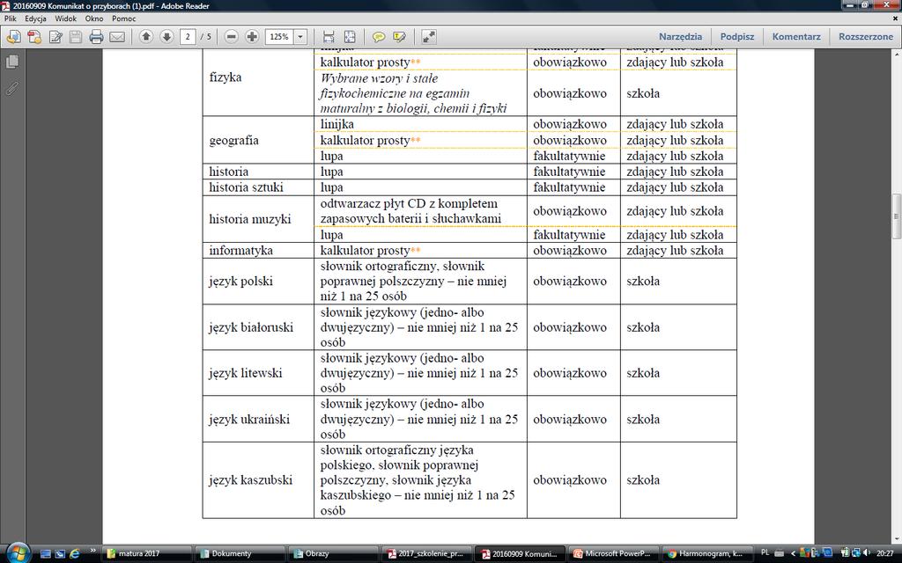Open the Plik menu
The image size is (902, 563).
pyautogui.click(x=11, y=18)
